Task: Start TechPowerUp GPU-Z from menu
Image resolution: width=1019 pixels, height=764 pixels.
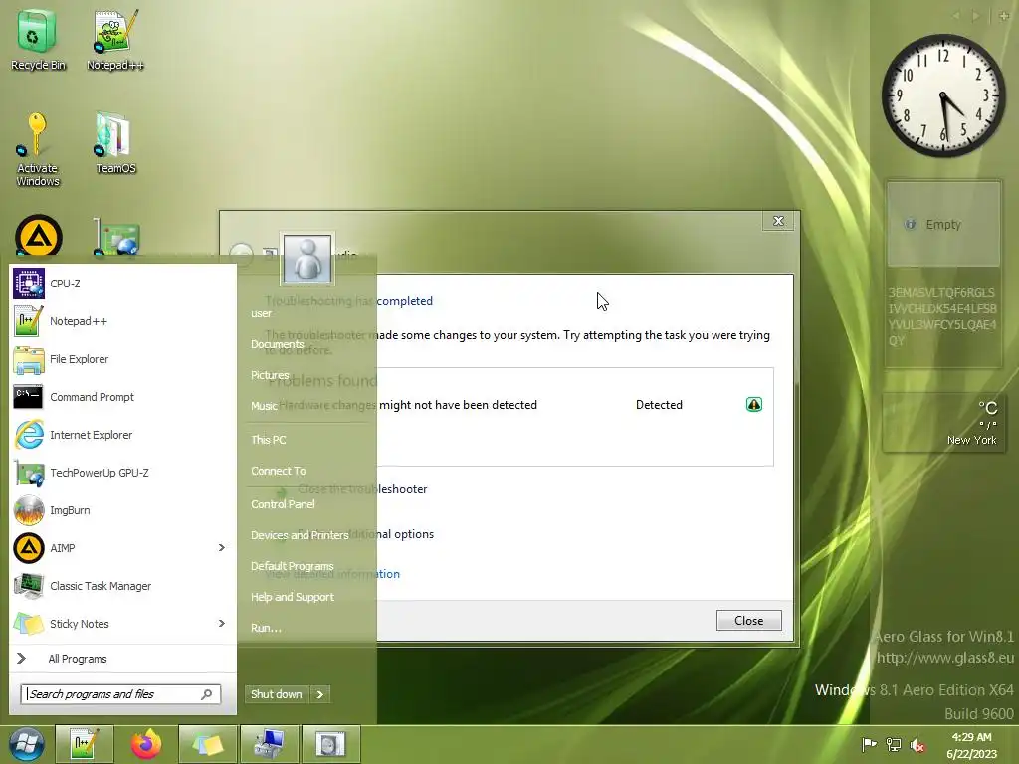Action: click(122, 473)
